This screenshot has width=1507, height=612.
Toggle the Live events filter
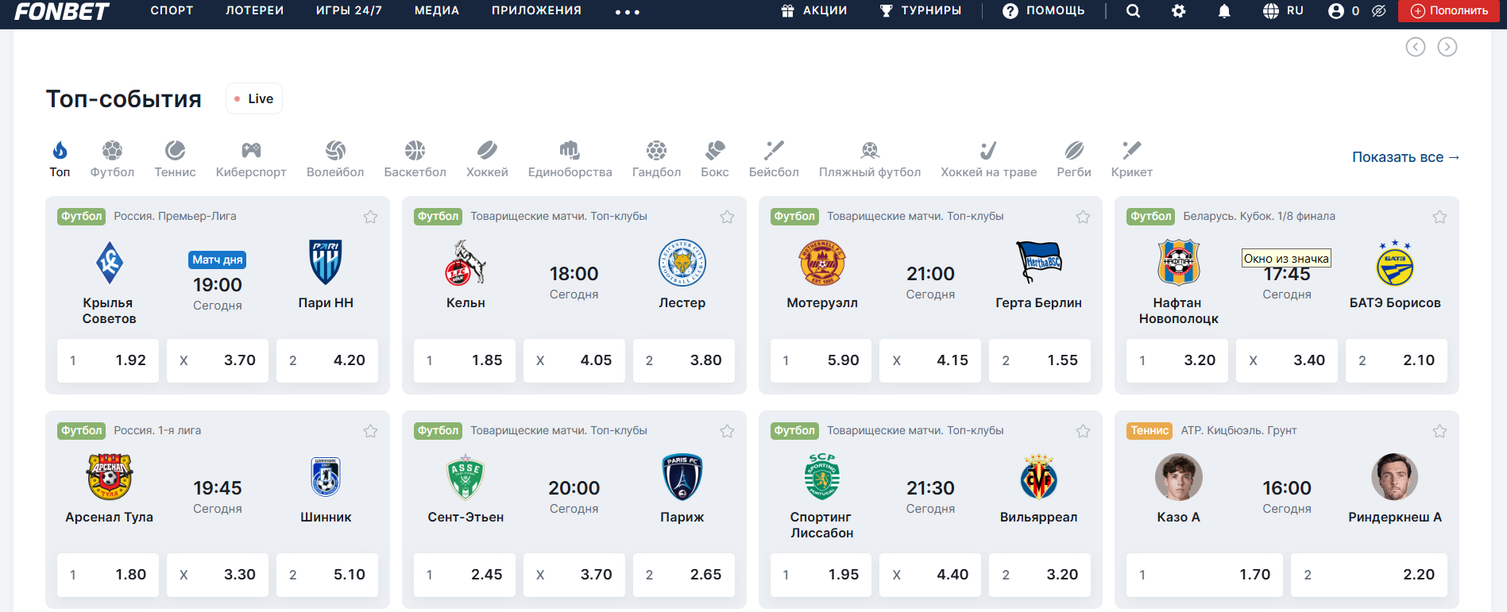[x=254, y=98]
